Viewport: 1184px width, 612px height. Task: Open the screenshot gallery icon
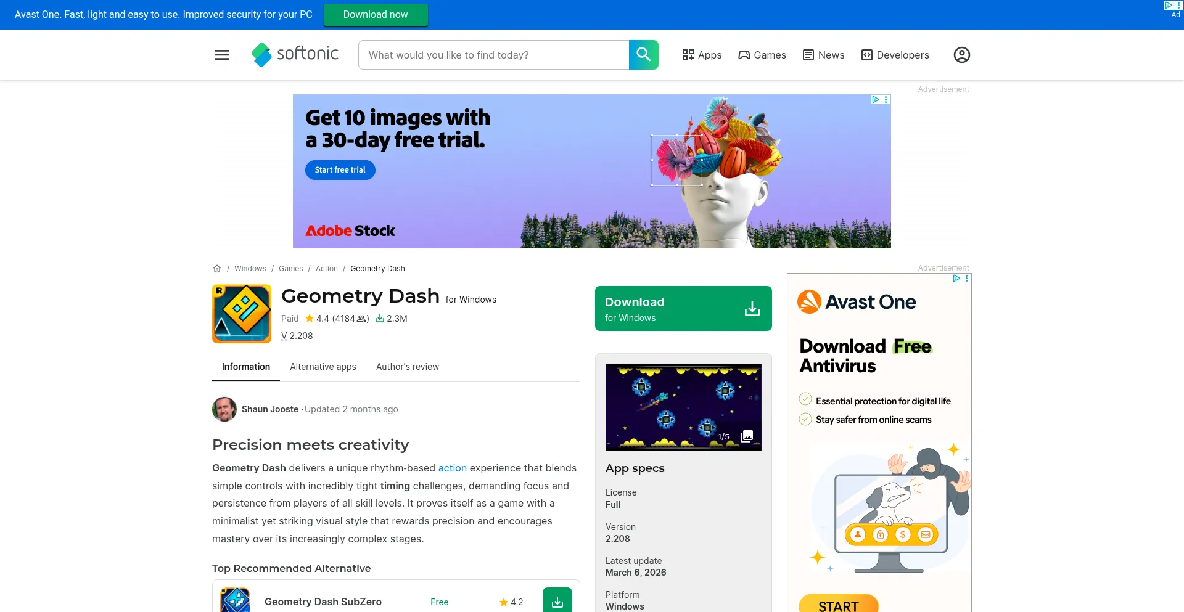[x=747, y=436]
